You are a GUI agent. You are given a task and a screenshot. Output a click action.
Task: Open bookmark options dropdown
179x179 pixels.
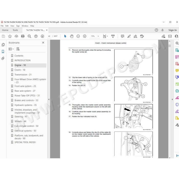coord(11,49)
